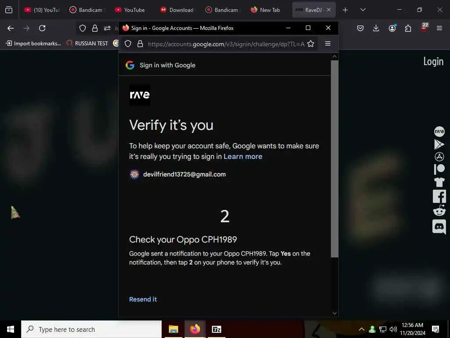The height and width of the screenshot is (338, 450).
Task: Open main Firefox application menu
Action: tap(439, 28)
